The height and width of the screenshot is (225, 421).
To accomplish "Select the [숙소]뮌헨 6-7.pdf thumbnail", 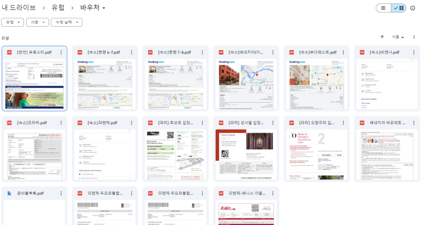I will click(x=105, y=84).
